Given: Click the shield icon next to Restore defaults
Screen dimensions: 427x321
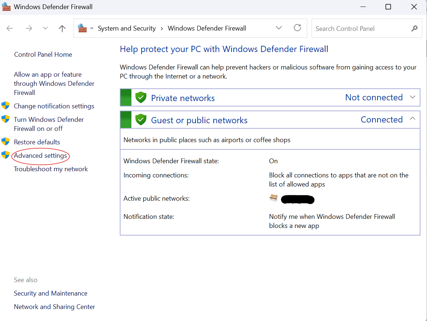Looking at the screenshot, I should click(x=5, y=141).
